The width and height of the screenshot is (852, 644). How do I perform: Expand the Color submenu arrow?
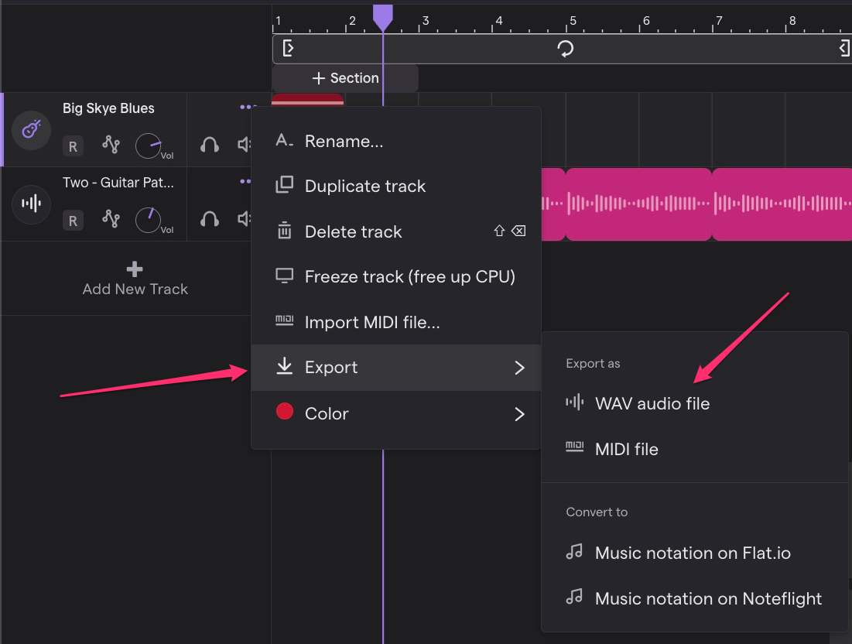tap(519, 415)
